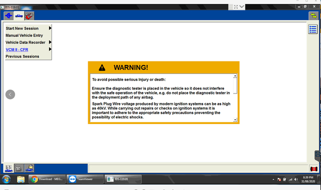Open the VCM II - CFR link

17,49
